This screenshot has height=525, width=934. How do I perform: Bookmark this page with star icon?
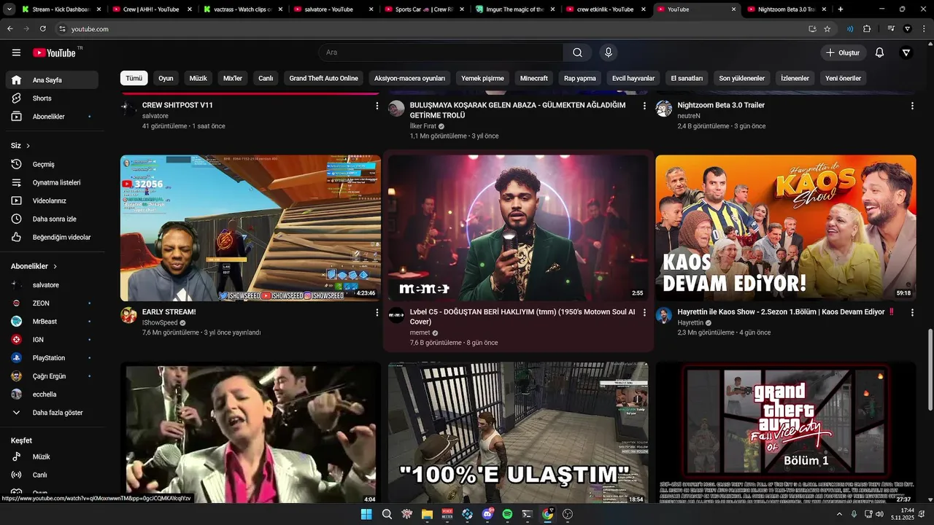point(827,29)
